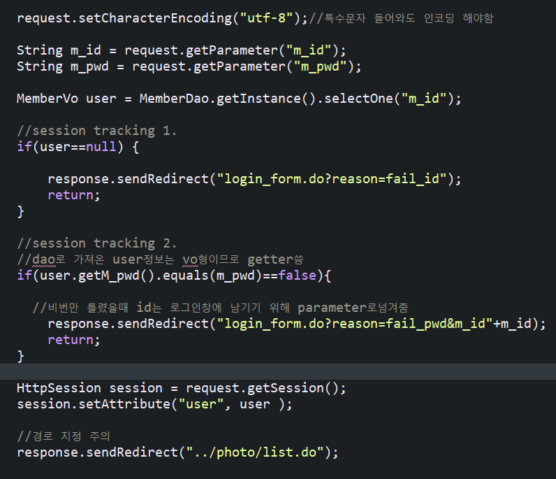Click the comment mentioning parameter
The height and width of the screenshot is (479, 556).
coord(220,308)
